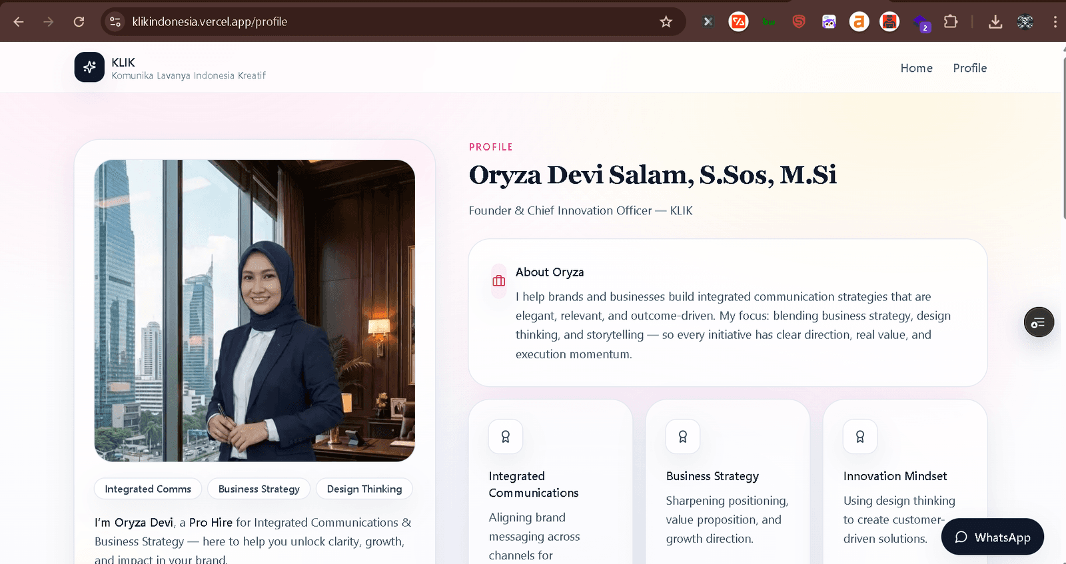Open the Profile navigation link
The width and height of the screenshot is (1066, 564).
pos(969,68)
